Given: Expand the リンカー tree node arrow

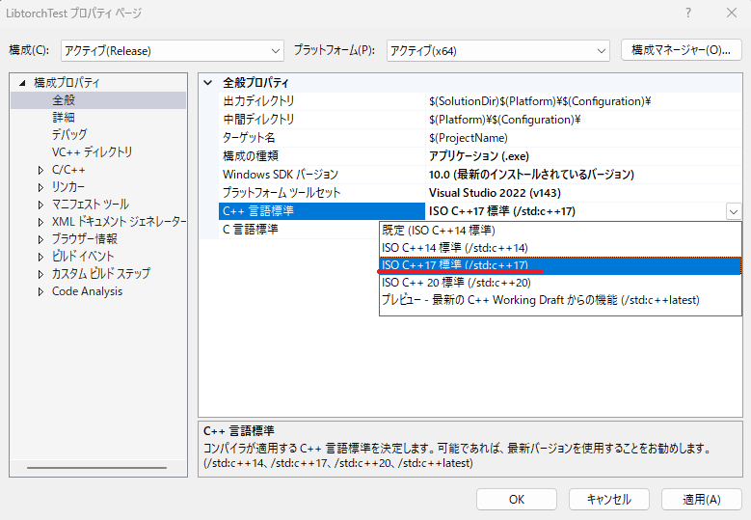Looking at the screenshot, I should pyautogui.click(x=40, y=187).
